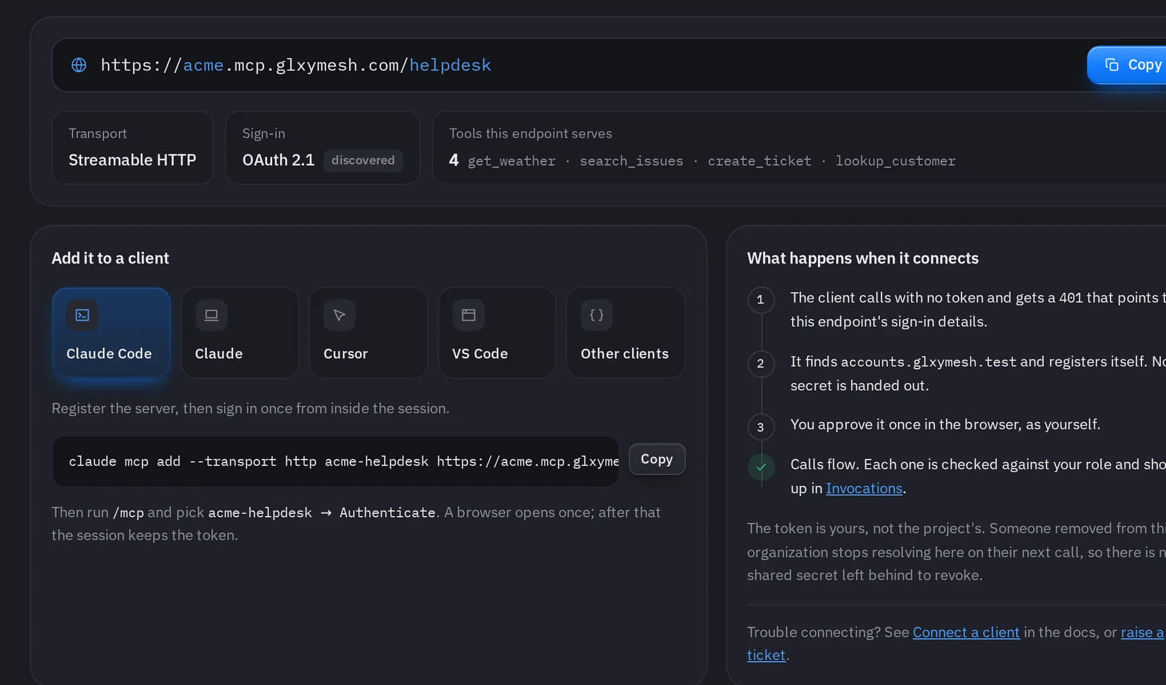1166x685 pixels.
Task: Show the Other clients tab
Action: click(x=626, y=333)
